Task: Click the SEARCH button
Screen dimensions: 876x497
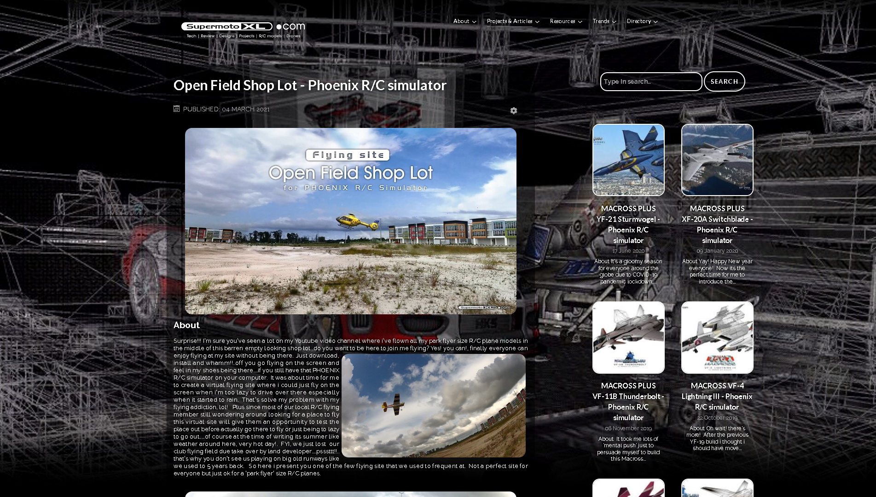Action: pyautogui.click(x=724, y=81)
